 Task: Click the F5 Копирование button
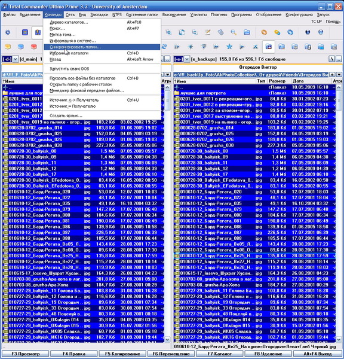(x=122, y=354)
